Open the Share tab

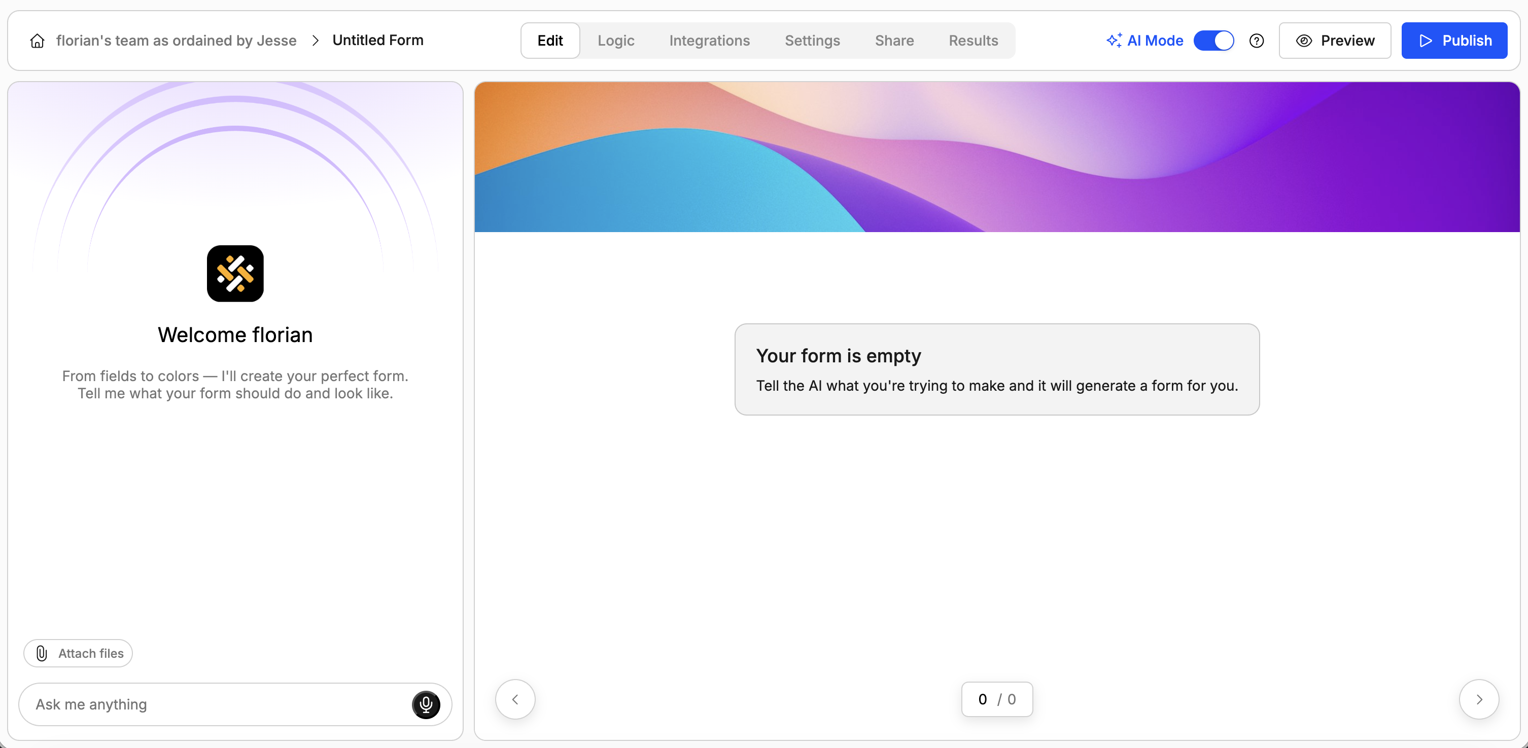coord(894,41)
